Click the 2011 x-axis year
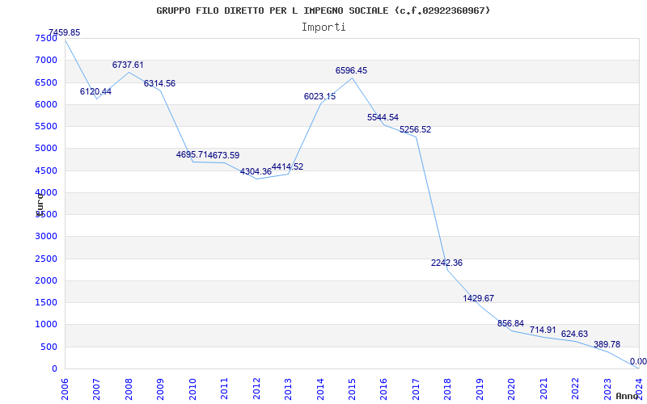 coord(225,389)
